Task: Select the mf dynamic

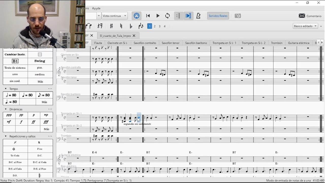Action: [9, 122]
